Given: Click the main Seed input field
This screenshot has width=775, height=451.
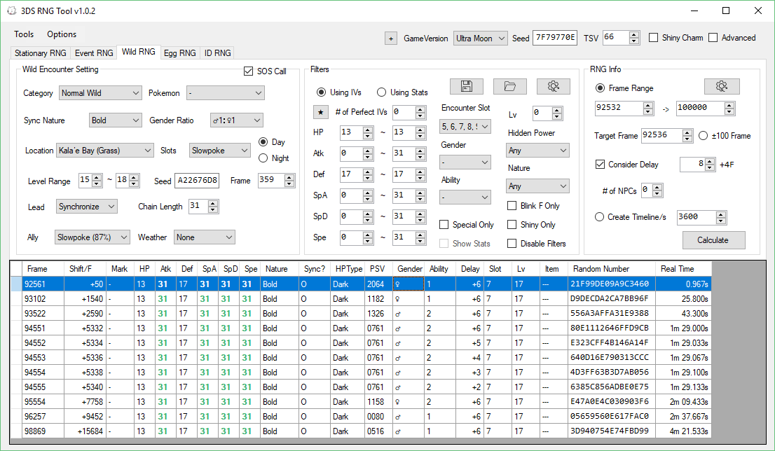Looking at the screenshot, I should 554,38.
